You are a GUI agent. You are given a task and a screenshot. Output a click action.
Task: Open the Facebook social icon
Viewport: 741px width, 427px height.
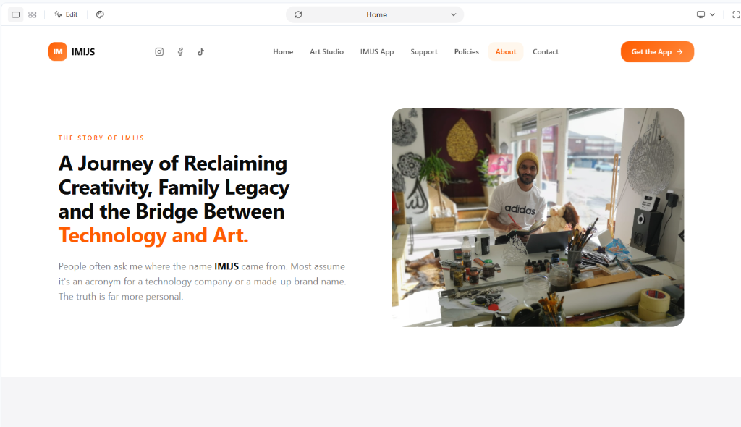(x=180, y=52)
